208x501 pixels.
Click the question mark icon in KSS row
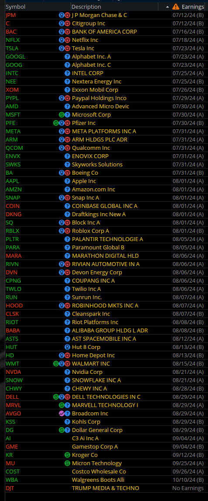pos(67,422)
